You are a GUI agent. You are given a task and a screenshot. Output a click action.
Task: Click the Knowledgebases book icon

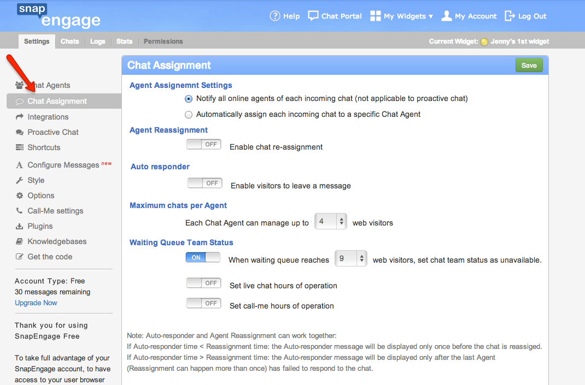coord(19,241)
